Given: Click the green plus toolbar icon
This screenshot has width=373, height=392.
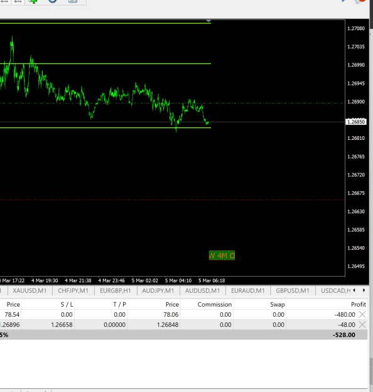Looking at the screenshot, I should (x=33, y=1).
